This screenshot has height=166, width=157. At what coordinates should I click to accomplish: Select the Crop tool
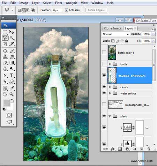coord(5,44)
